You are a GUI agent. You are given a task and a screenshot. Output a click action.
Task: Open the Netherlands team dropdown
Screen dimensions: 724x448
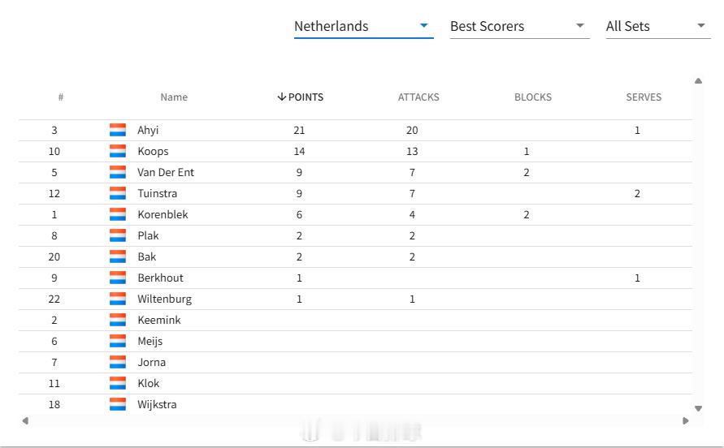(363, 27)
